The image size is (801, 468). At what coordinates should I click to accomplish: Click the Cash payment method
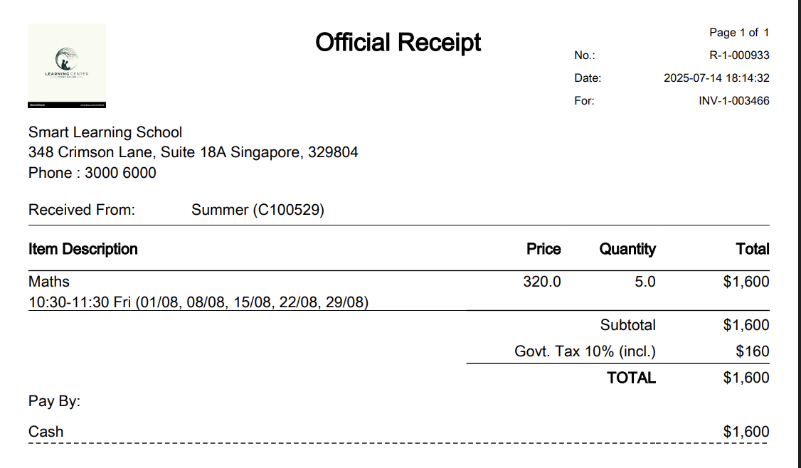coord(46,432)
